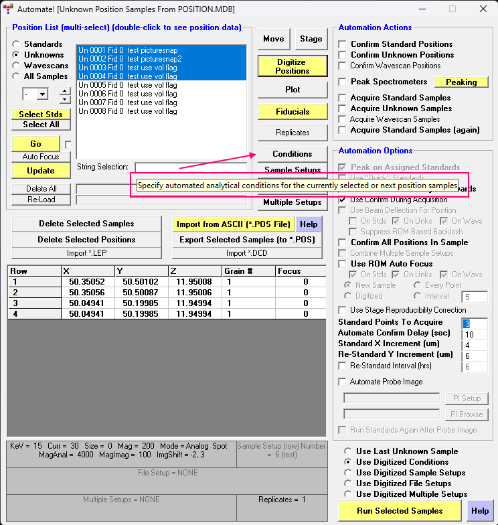Click the Standard Points To Acquire field
Viewport: 498px width, 525px height.
click(475, 323)
